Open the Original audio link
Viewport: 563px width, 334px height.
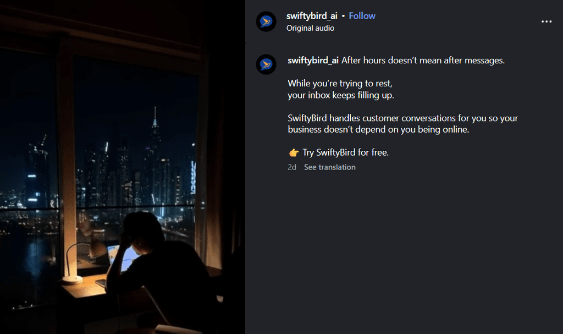[310, 28]
